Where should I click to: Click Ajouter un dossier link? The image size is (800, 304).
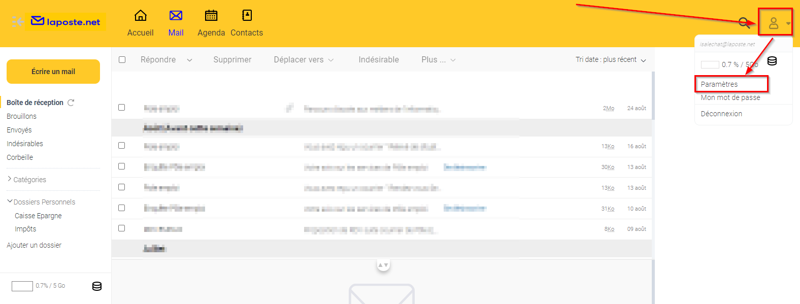coord(34,245)
